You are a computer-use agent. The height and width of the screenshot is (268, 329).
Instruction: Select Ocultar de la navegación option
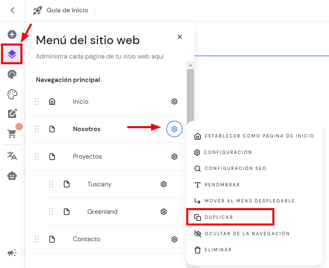[247, 234]
